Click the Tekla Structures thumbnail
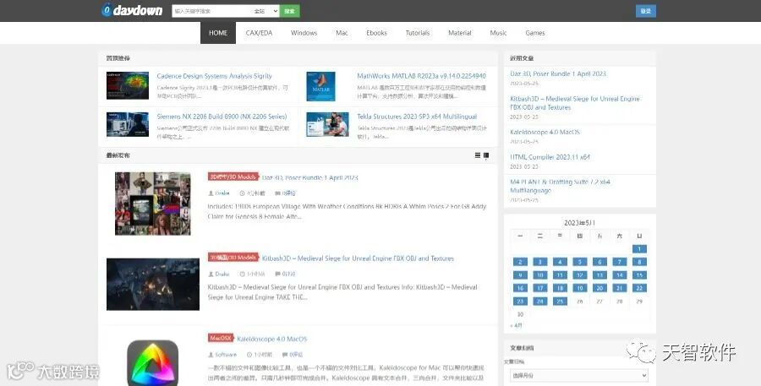 [327, 125]
